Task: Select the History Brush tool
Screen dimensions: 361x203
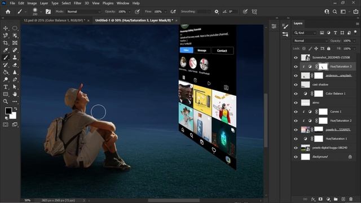Action: coord(6,65)
